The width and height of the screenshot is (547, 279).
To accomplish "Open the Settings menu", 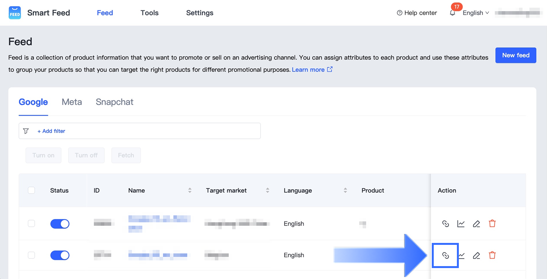I will click(200, 13).
